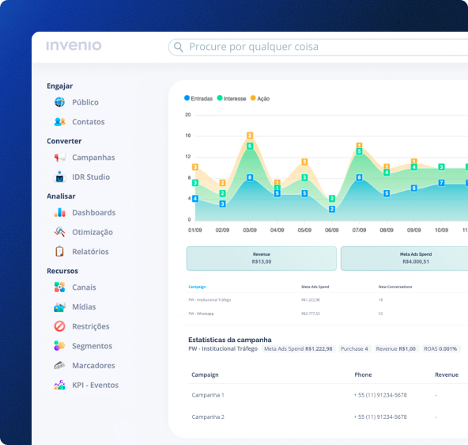Open the Campanhas megaphone icon
The height and width of the screenshot is (445, 468).
(60, 158)
